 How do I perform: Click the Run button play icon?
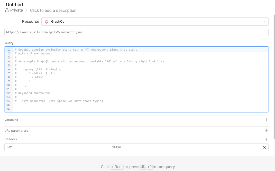click(113, 167)
